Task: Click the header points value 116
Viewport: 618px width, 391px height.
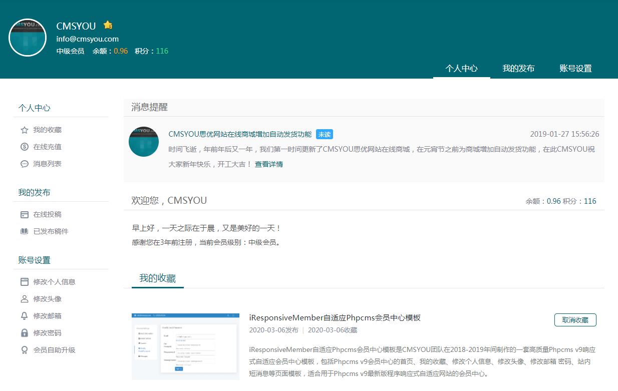Action: (x=162, y=51)
